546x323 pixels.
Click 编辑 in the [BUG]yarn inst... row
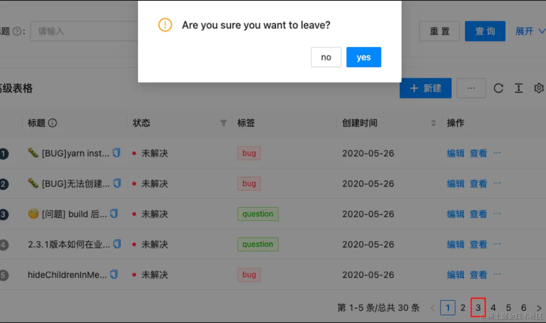[x=455, y=153]
